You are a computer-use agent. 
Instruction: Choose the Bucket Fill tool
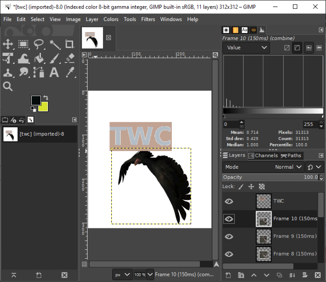39,58
